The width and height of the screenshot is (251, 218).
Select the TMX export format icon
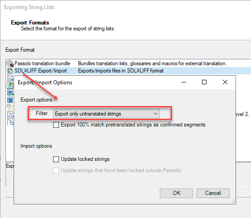pyautogui.click(x=10, y=114)
